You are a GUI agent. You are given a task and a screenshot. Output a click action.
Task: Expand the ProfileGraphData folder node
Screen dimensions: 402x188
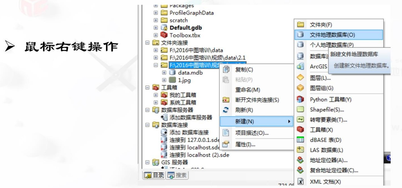click(x=156, y=12)
